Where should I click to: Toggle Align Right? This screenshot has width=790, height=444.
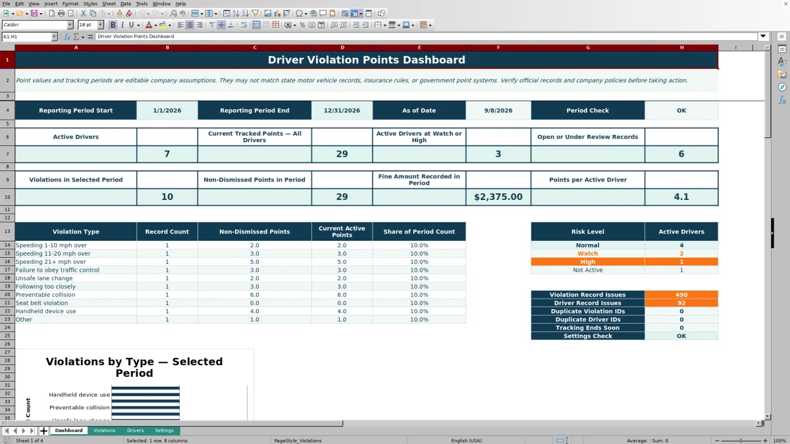(x=199, y=25)
